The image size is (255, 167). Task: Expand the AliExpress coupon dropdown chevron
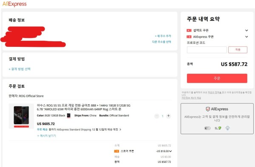click(x=246, y=37)
